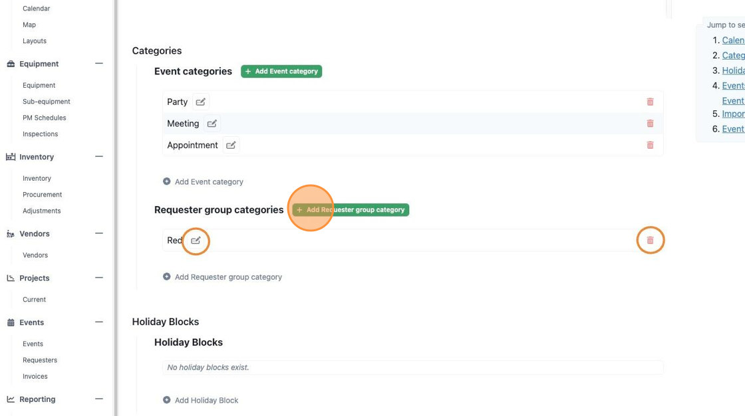
Task: Open Requesters page in sidebar
Action: click(x=40, y=360)
